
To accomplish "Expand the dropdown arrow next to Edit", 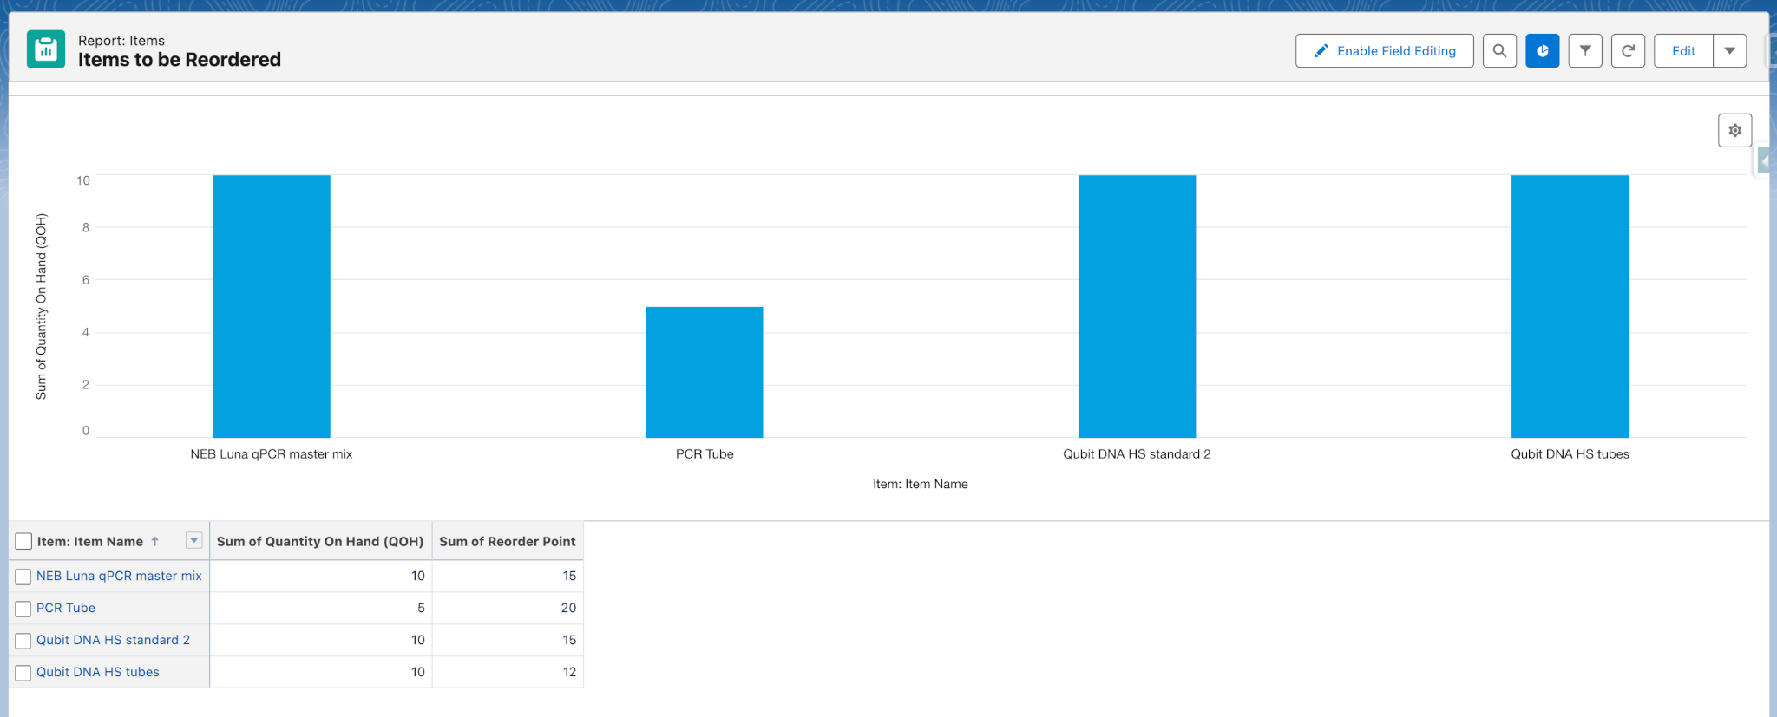I will (1730, 51).
